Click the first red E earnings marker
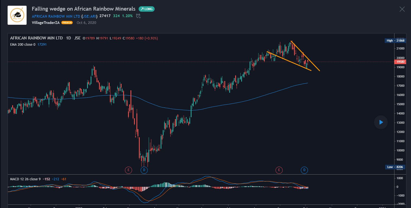Image resolution: width=411 pixels, height=208 pixels. pyautogui.click(x=128, y=170)
